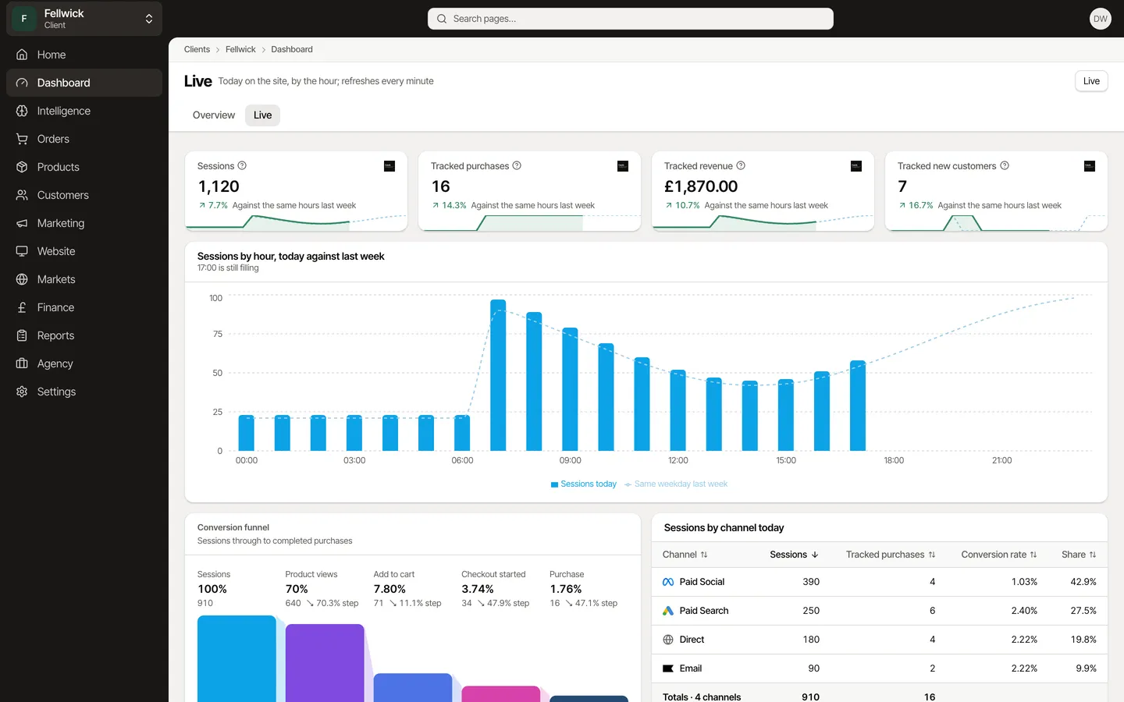The image size is (1124, 702).
Task: Open Fellwick breadcrumb link
Action: [240, 49]
